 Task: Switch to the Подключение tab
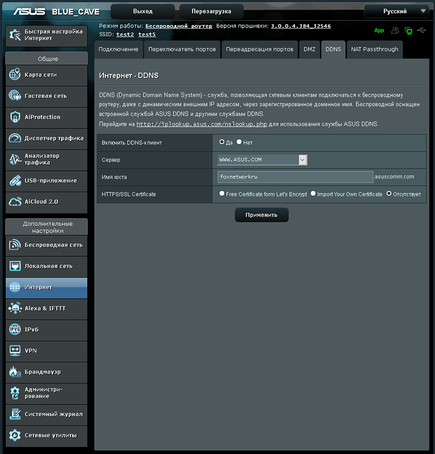[118, 50]
